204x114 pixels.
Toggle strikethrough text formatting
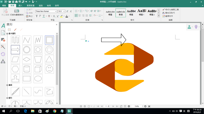pos(49,16)
